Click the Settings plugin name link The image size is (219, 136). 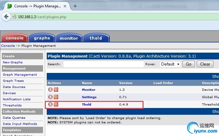click(89, 97)
